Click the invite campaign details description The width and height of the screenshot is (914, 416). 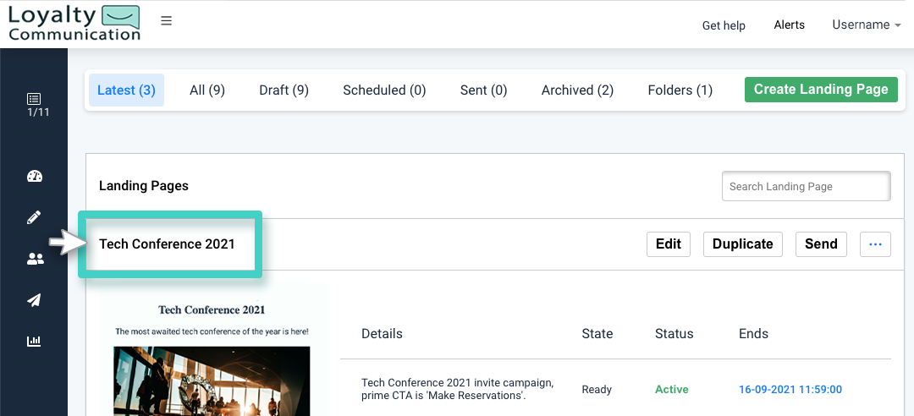coord(457,389)
